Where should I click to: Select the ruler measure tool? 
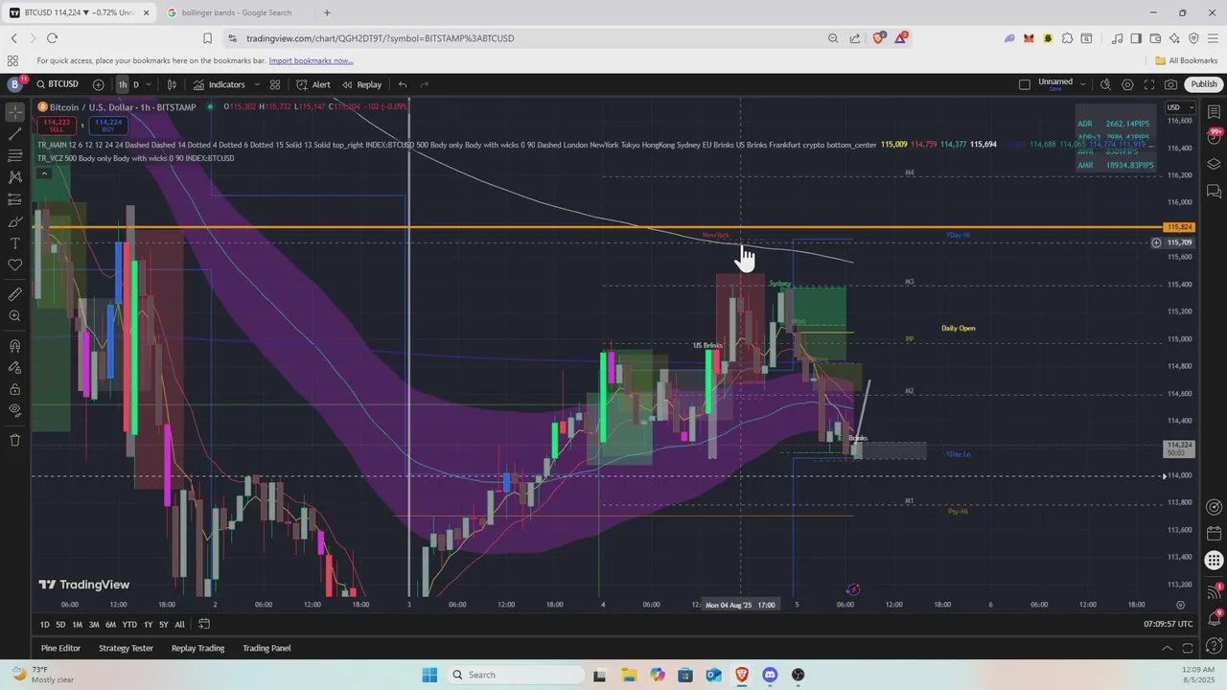tap(14, 294)
